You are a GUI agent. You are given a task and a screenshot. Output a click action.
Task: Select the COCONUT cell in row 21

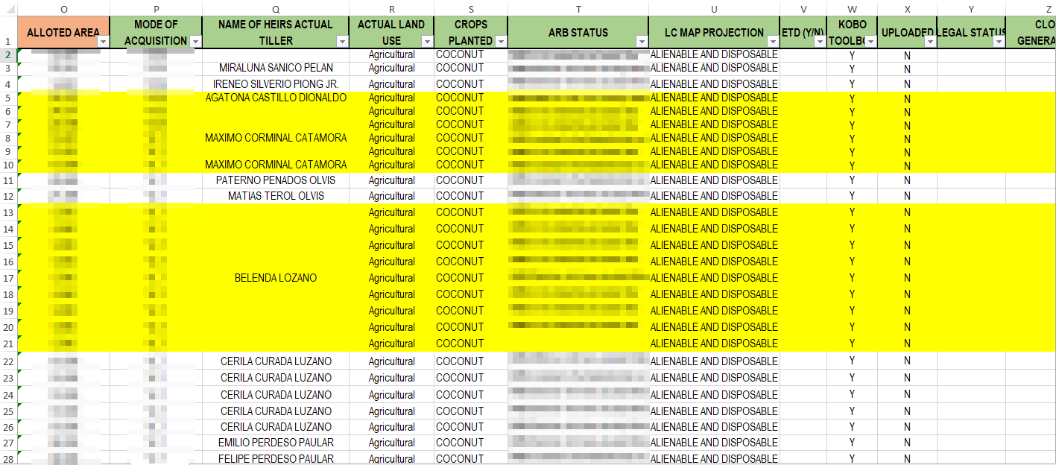[471, 344]
